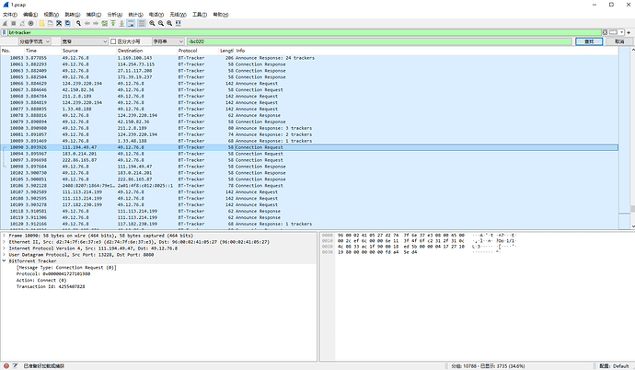Screen dimensions: 635x370
Task: Open the 编辑 menu
Action: [x=30, y=15]
